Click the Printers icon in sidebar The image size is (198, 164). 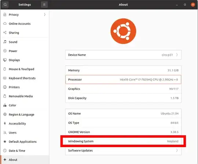pyautogui.click(x=5, y=87)
